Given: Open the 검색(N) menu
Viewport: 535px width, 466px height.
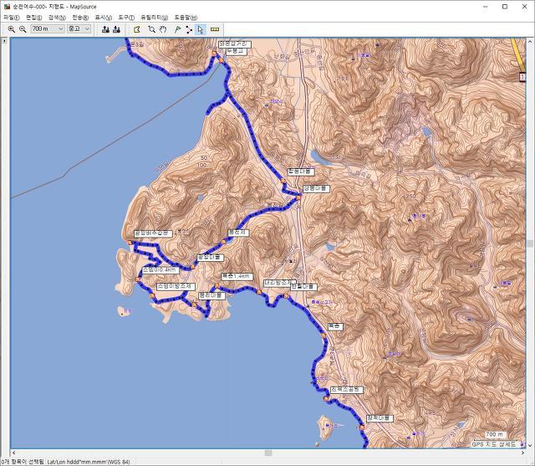Looking at the screenshot, I should click(57, 18).
